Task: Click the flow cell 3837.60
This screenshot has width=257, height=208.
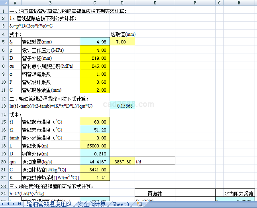Action: 122,162
